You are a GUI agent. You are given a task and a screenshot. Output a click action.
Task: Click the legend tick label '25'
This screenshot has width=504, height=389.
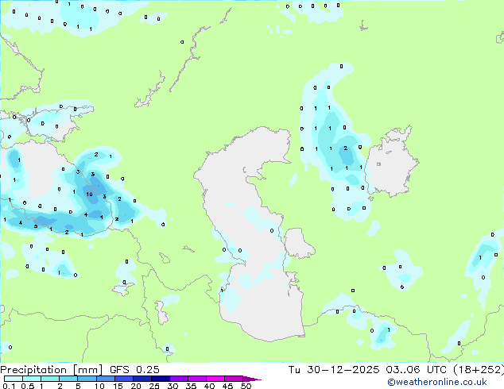pos(154,386)
